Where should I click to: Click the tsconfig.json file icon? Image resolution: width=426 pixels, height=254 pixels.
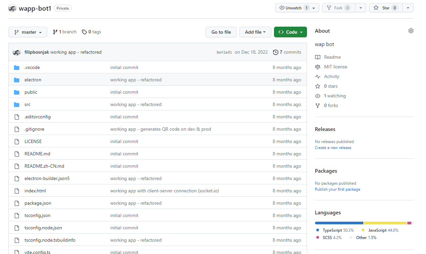17,215
